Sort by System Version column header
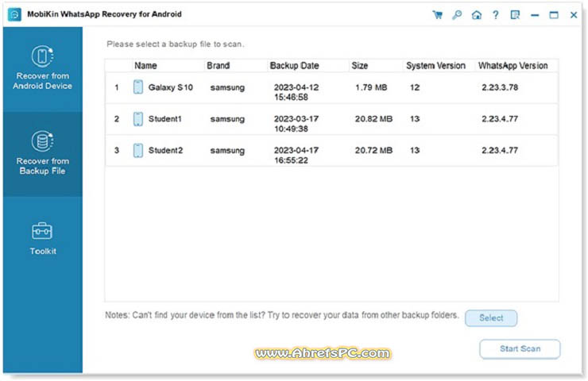The width and height of the screenshot is (588, 381). click(435, 66)
